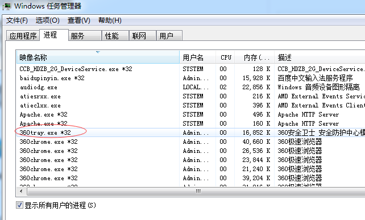Image resolution: width=365 pixels, height=220 pixels.
Task: Switch to the 用户 tab
Action: (x=169, y=36)
